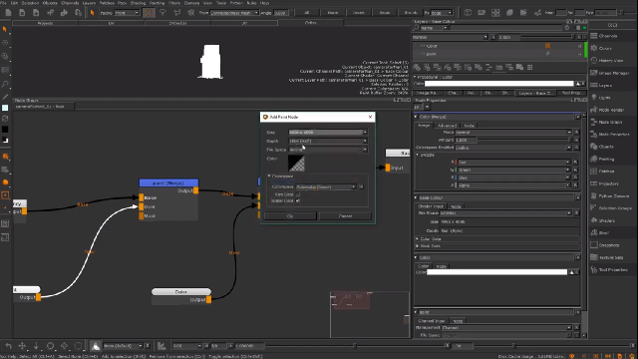Screen dimensions: 638x359
Task: Click the Invert selection button in toolbar
Action: click(359, 13)
